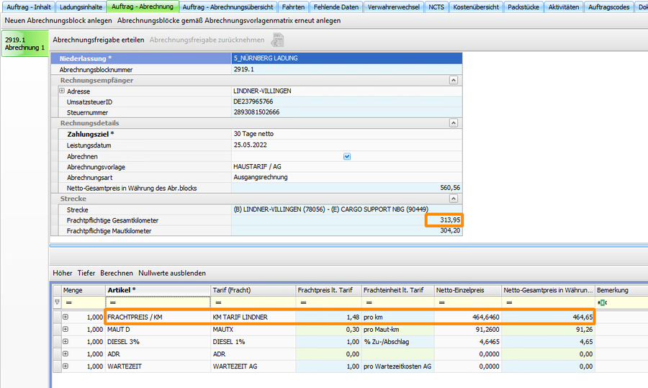The width and height of the screenshot is (648, 388).
Task: Expand the DIESEL 3% row
Action: (x=66, y=341)
